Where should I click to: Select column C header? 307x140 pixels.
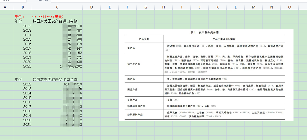pos(57,7)
